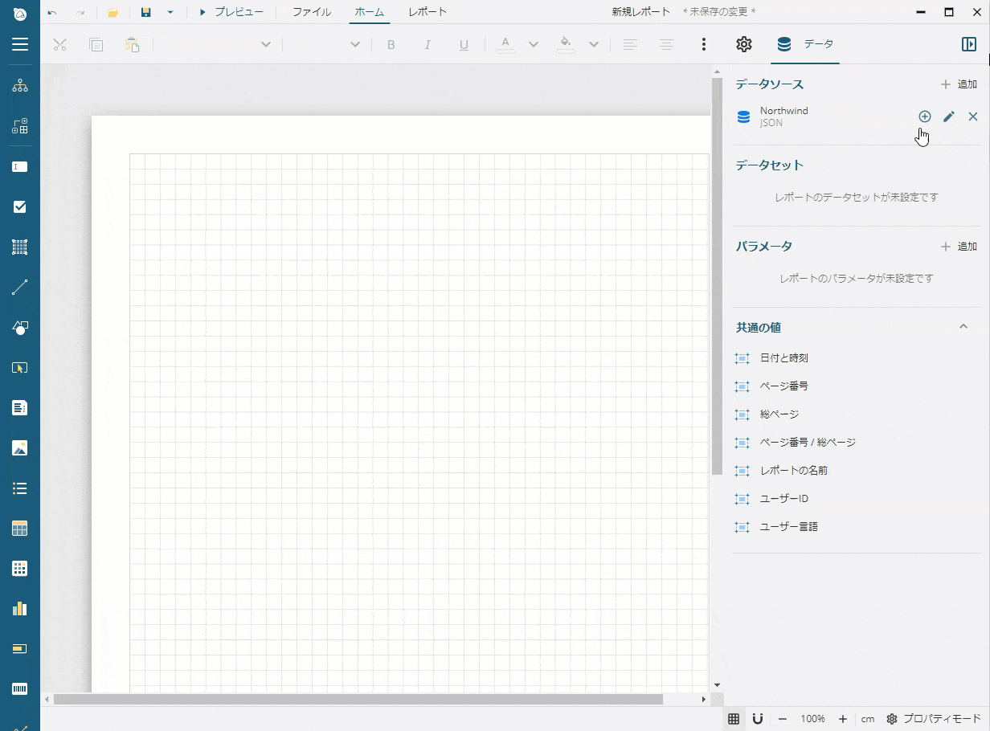
Task: Align text left
Action: point(630,45)
